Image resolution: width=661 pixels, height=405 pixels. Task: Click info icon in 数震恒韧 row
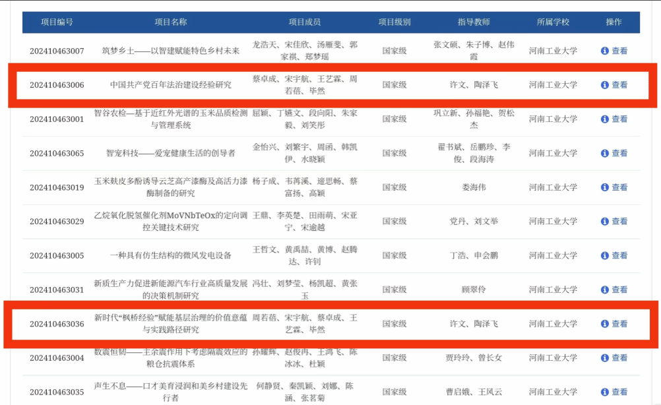[x=604, y=358]
